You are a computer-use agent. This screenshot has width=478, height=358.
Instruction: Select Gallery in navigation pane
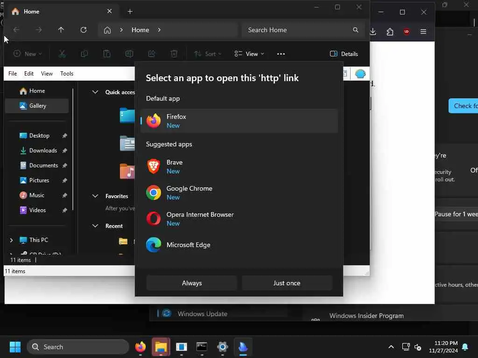pyautogui.click(x=37, y=106)
